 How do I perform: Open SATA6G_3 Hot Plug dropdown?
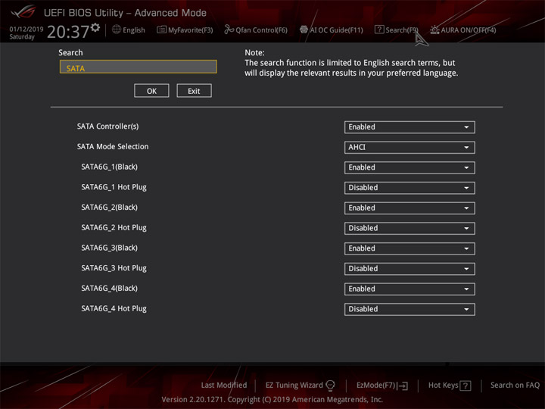click(410, 268)
